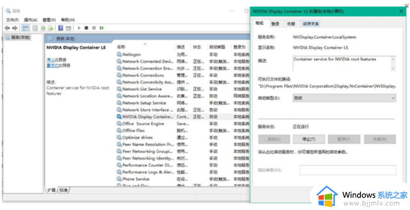Click the gear icon of Office Source Engine row

[x=119, y=124]
